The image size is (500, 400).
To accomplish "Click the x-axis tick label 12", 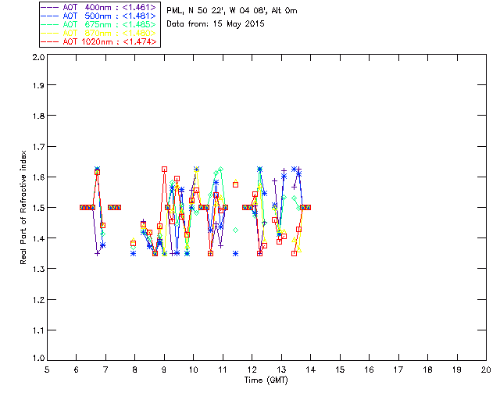I will (252, 370).
